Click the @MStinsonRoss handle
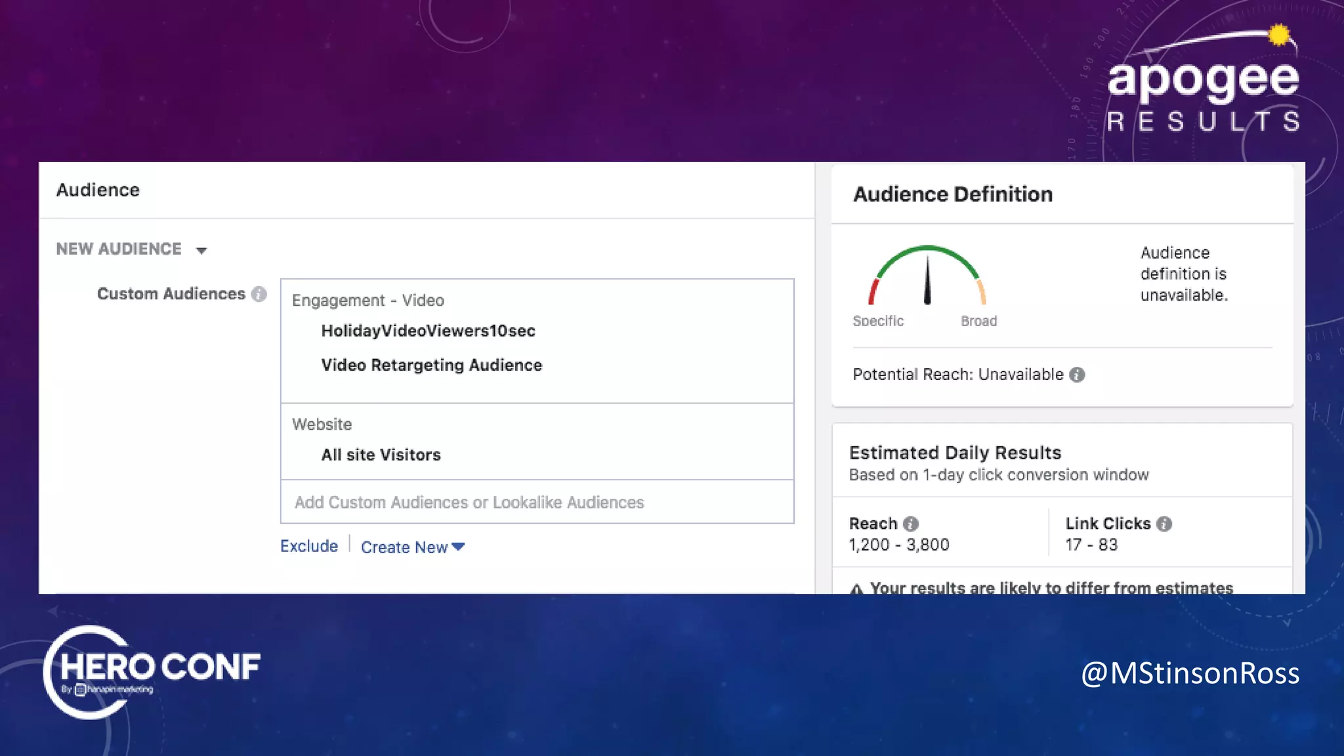Viewport: 1344px width, 756px height. click(1190, 673)
